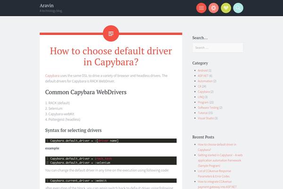
Task: Click list item '1. RACK (default)'
Action: point(58,103)
